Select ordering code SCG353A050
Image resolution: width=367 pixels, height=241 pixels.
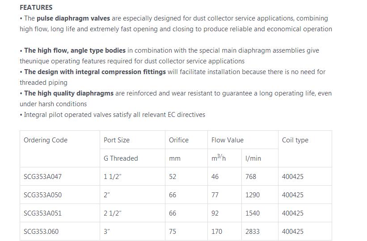tap(42, 195)
